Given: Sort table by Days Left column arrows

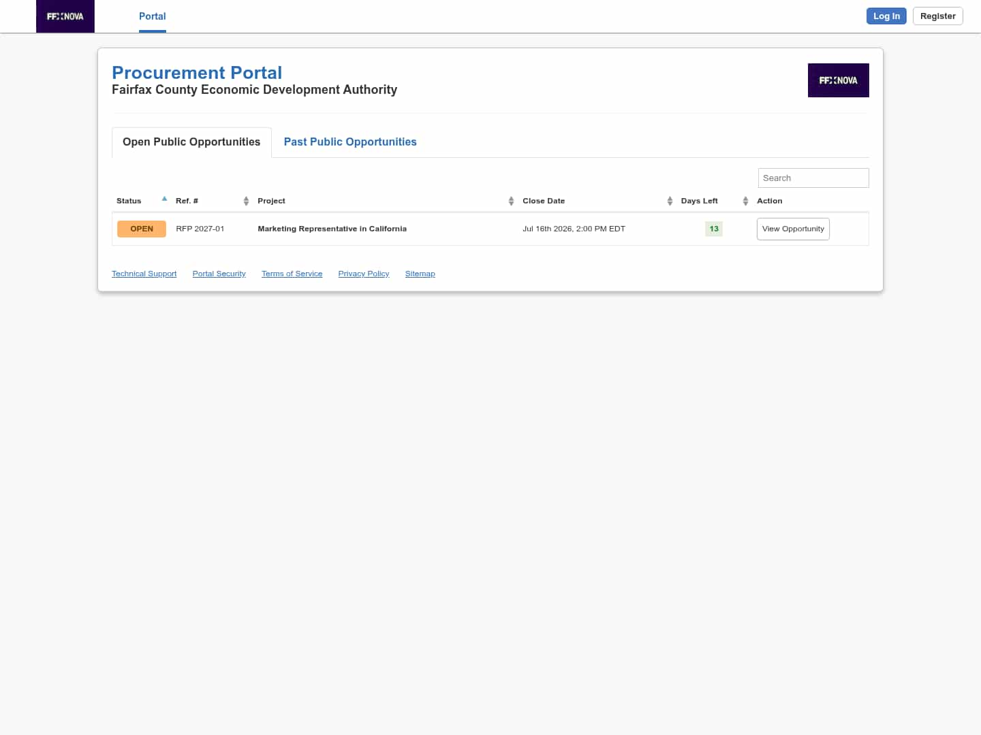Looking at the screenshot, I should coord(745,201).
